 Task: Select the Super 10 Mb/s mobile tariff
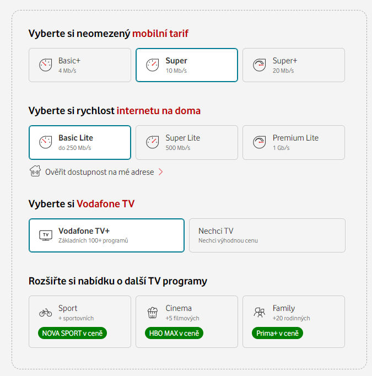pos(187,65)
